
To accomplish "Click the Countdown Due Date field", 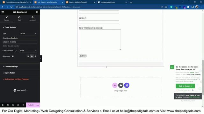I will point(20,42).
